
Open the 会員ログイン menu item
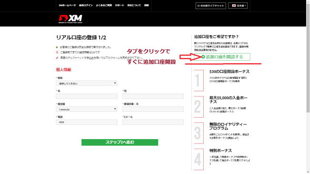(86, 5)
